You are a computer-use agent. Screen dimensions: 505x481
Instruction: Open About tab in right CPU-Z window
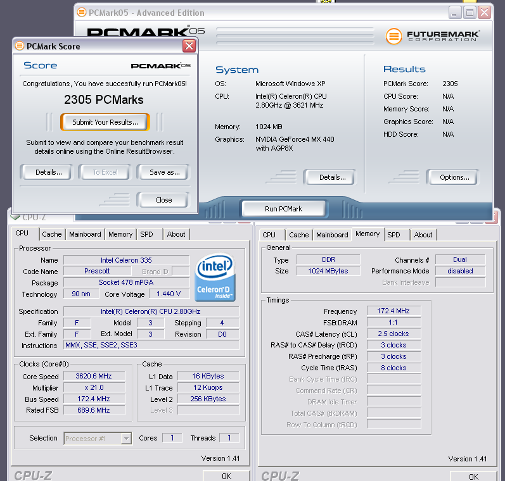(423, 235)
